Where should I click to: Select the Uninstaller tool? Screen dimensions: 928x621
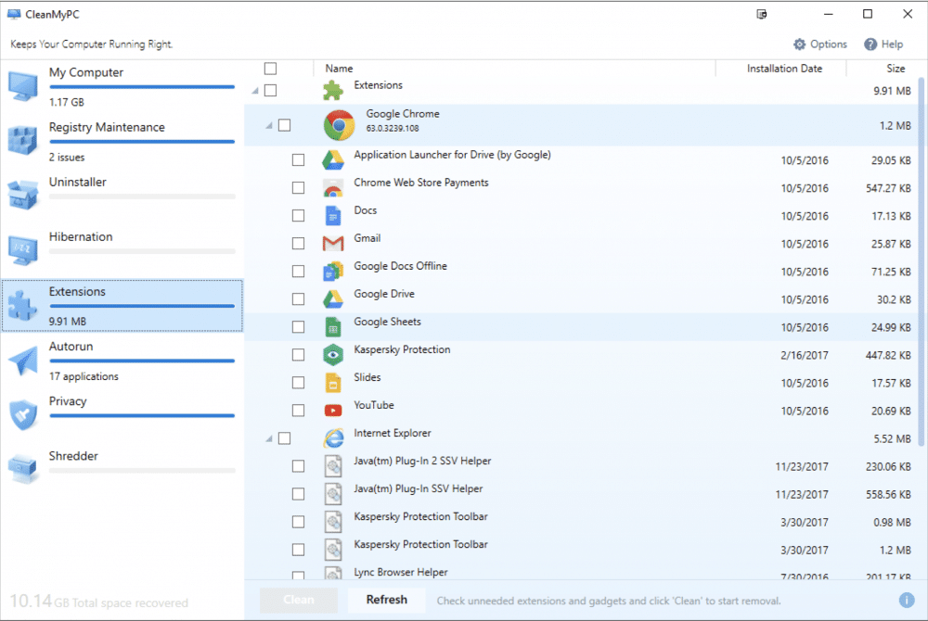coord(79,182)
